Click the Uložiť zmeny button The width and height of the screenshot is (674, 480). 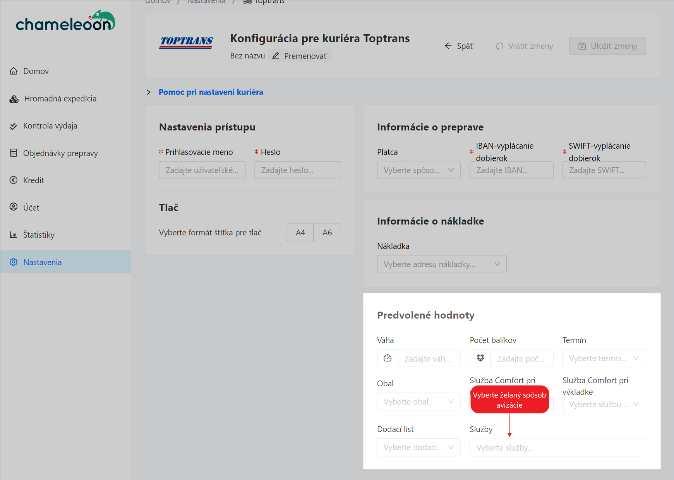[x=608, y=46]
